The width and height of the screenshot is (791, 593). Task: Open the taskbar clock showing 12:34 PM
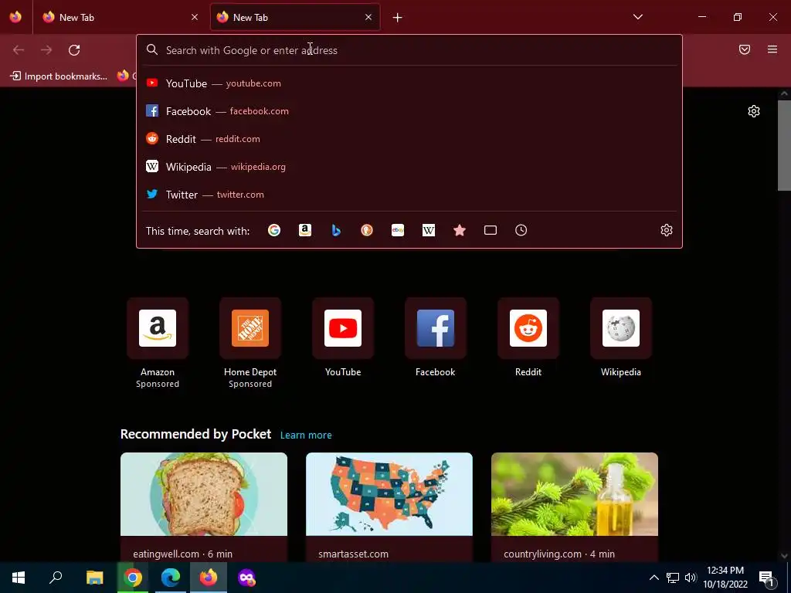(725, 578)
